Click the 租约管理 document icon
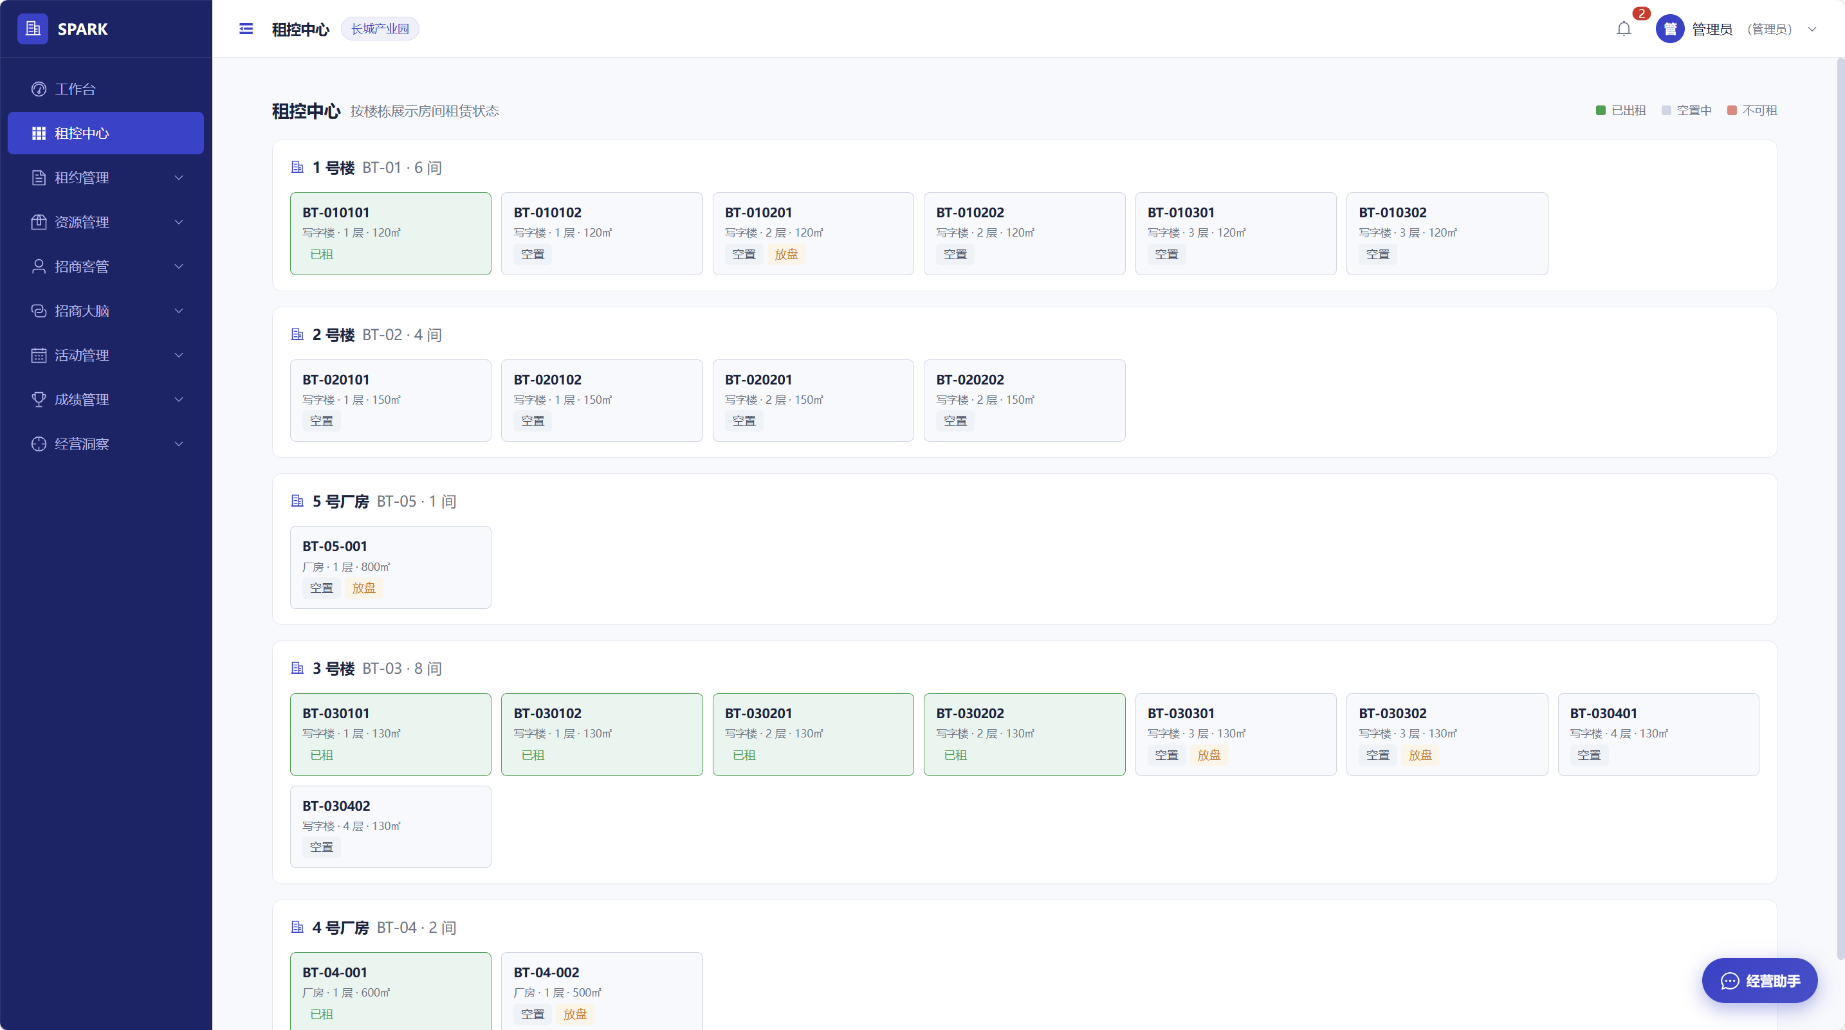1845x1030 pixels. (39, 177)
